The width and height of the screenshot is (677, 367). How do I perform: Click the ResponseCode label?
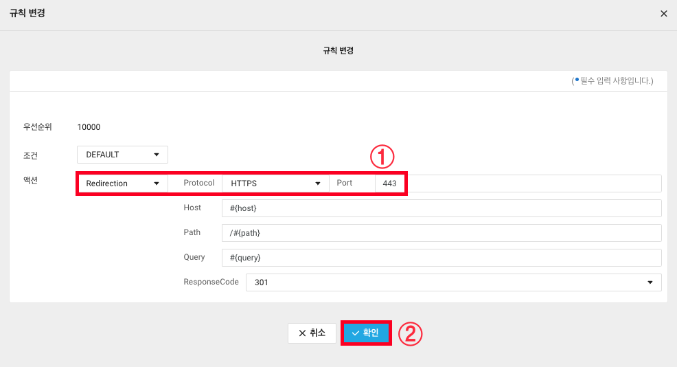[x=211, y=282]
